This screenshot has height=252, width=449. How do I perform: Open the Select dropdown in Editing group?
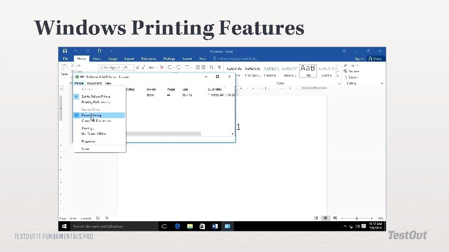358,77
